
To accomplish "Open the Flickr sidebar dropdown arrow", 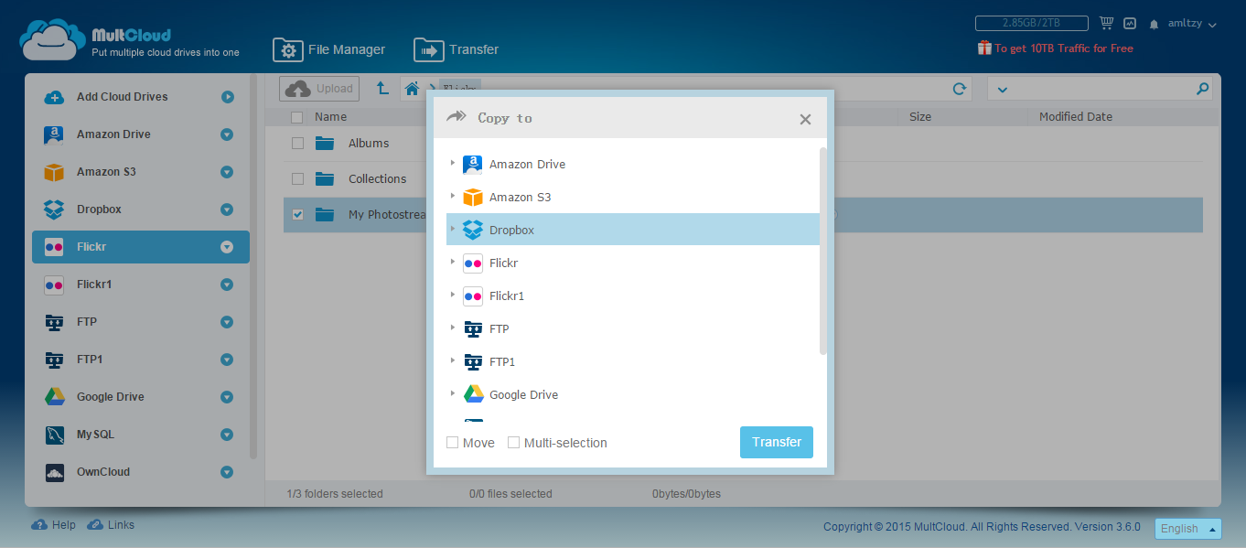I will [227, 247].
